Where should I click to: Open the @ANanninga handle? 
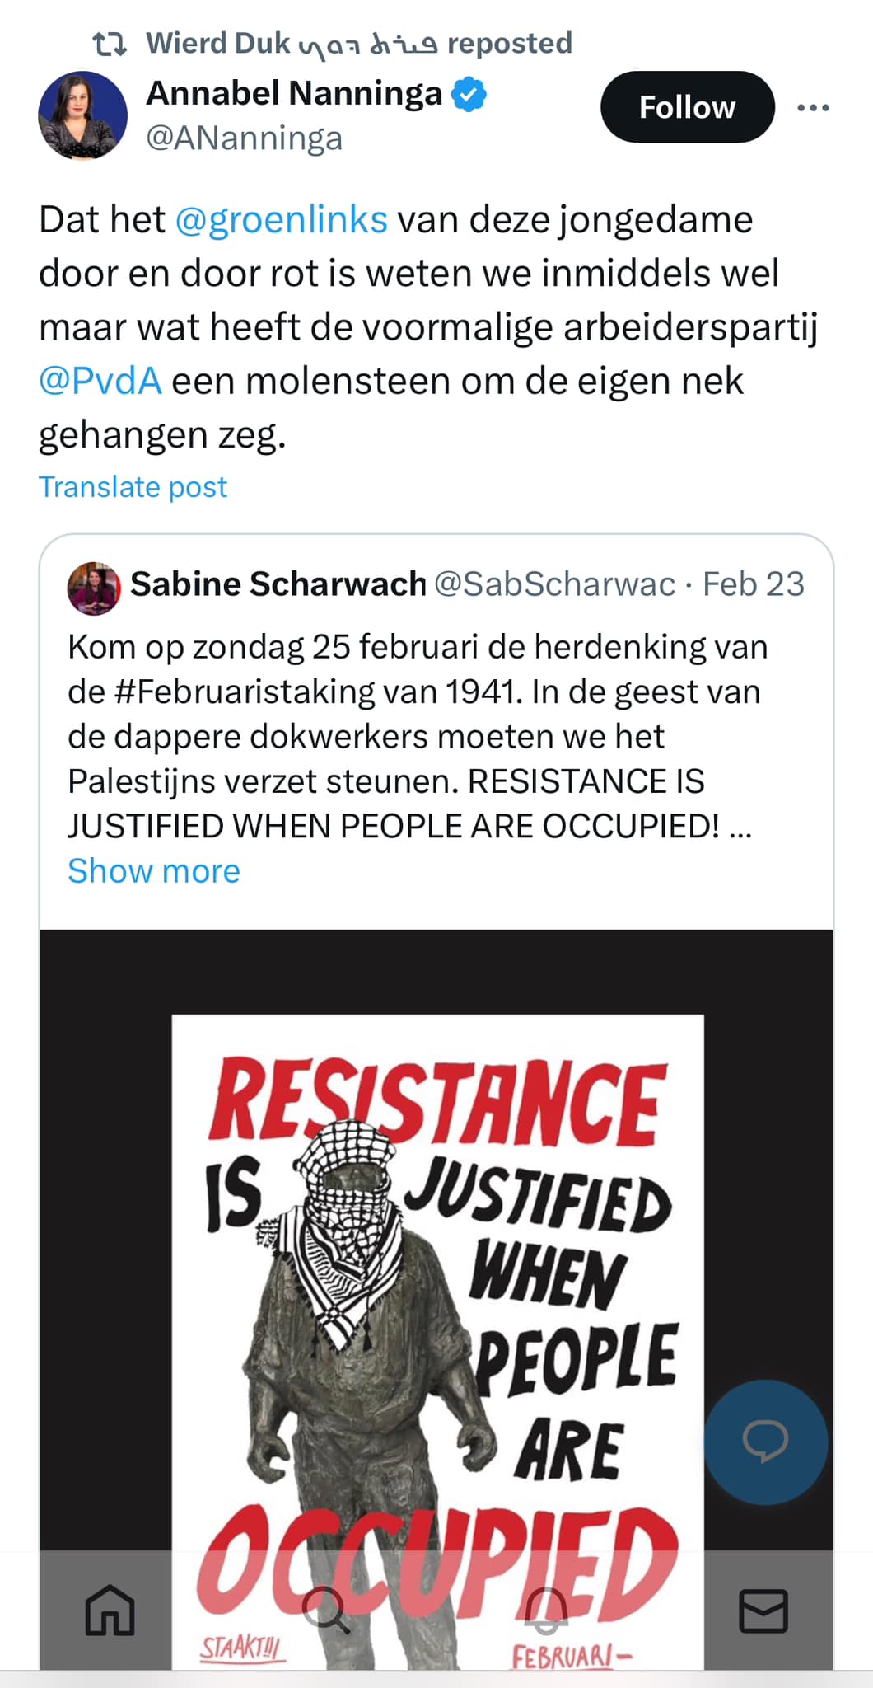tap(244, 138)
